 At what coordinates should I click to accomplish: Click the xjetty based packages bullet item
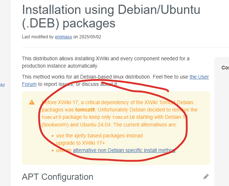(x=99, y=136)
